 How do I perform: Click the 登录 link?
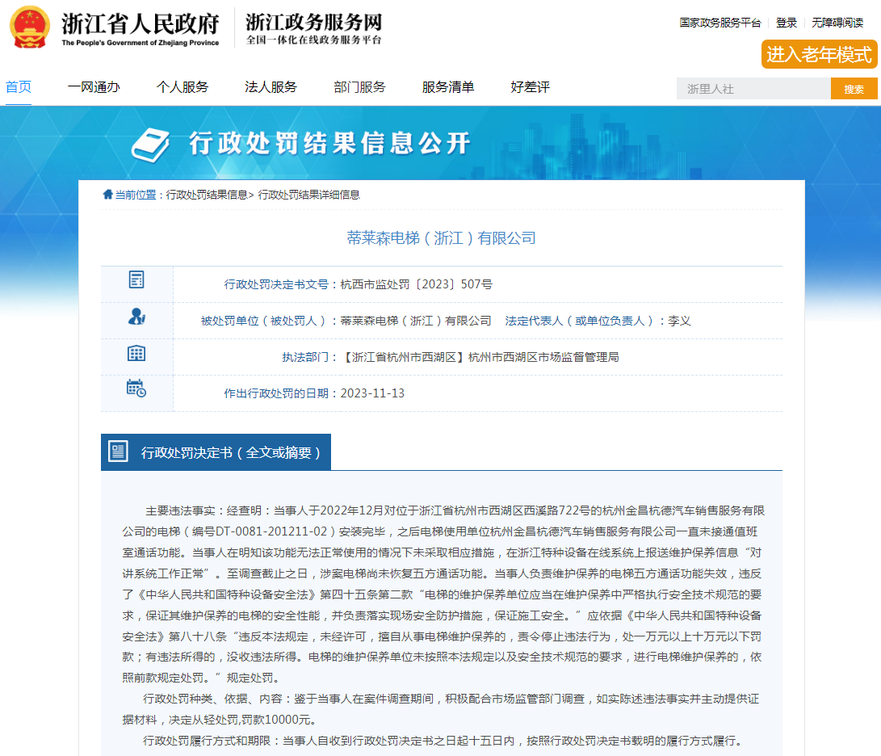click(786, 23)
